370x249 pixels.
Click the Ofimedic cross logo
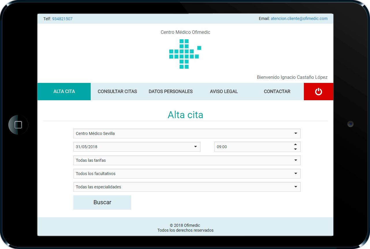(x=185, y=54)
